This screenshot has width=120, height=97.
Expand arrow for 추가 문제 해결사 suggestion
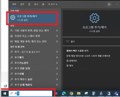click(57, 85)
